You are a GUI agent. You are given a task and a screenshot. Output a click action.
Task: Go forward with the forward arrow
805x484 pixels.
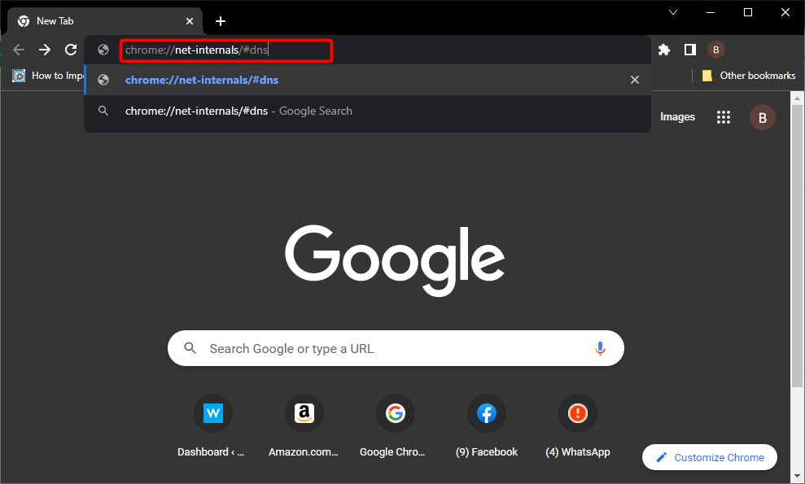pyautogui.click(x=45, y=50)
